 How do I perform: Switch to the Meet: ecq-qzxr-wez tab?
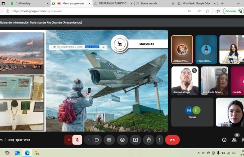click(x=71, y=4)
